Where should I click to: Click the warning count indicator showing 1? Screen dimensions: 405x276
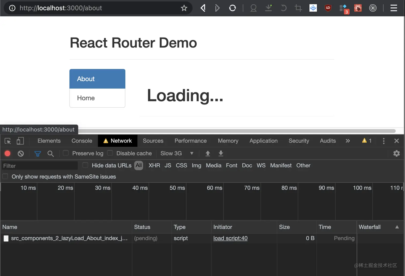(x=367, y=141)
